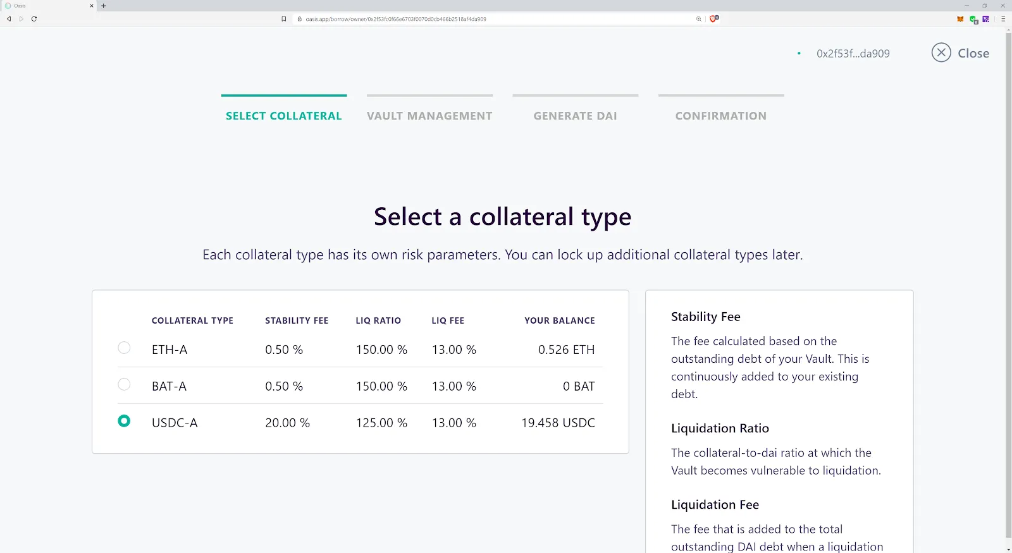This screenshot has width=1012, height=553.
Task: Click the circled X close icon
Action: (x=941, y=52)
